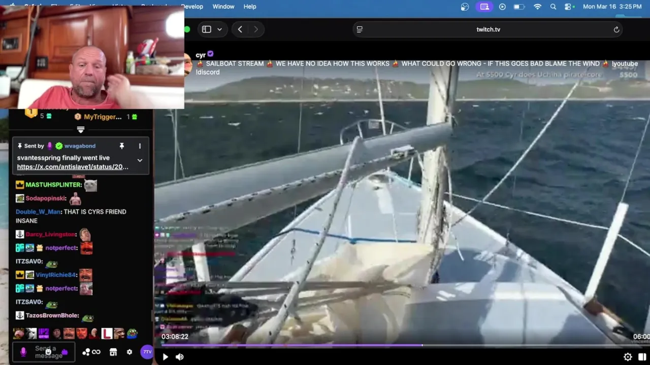650x365 pixels.
Task: Open TazosBrownBhole username in chat
Action: (52, 315)
